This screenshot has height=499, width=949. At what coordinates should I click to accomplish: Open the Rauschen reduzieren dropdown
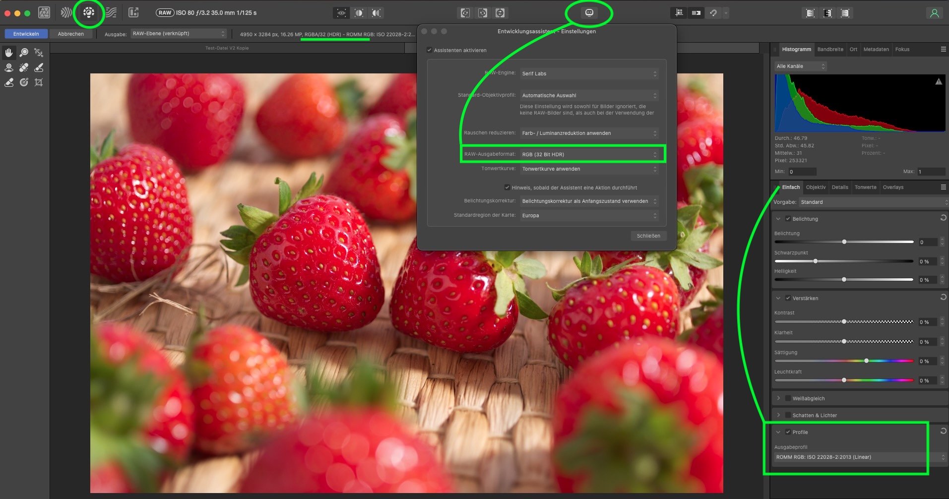click(589, 133)
